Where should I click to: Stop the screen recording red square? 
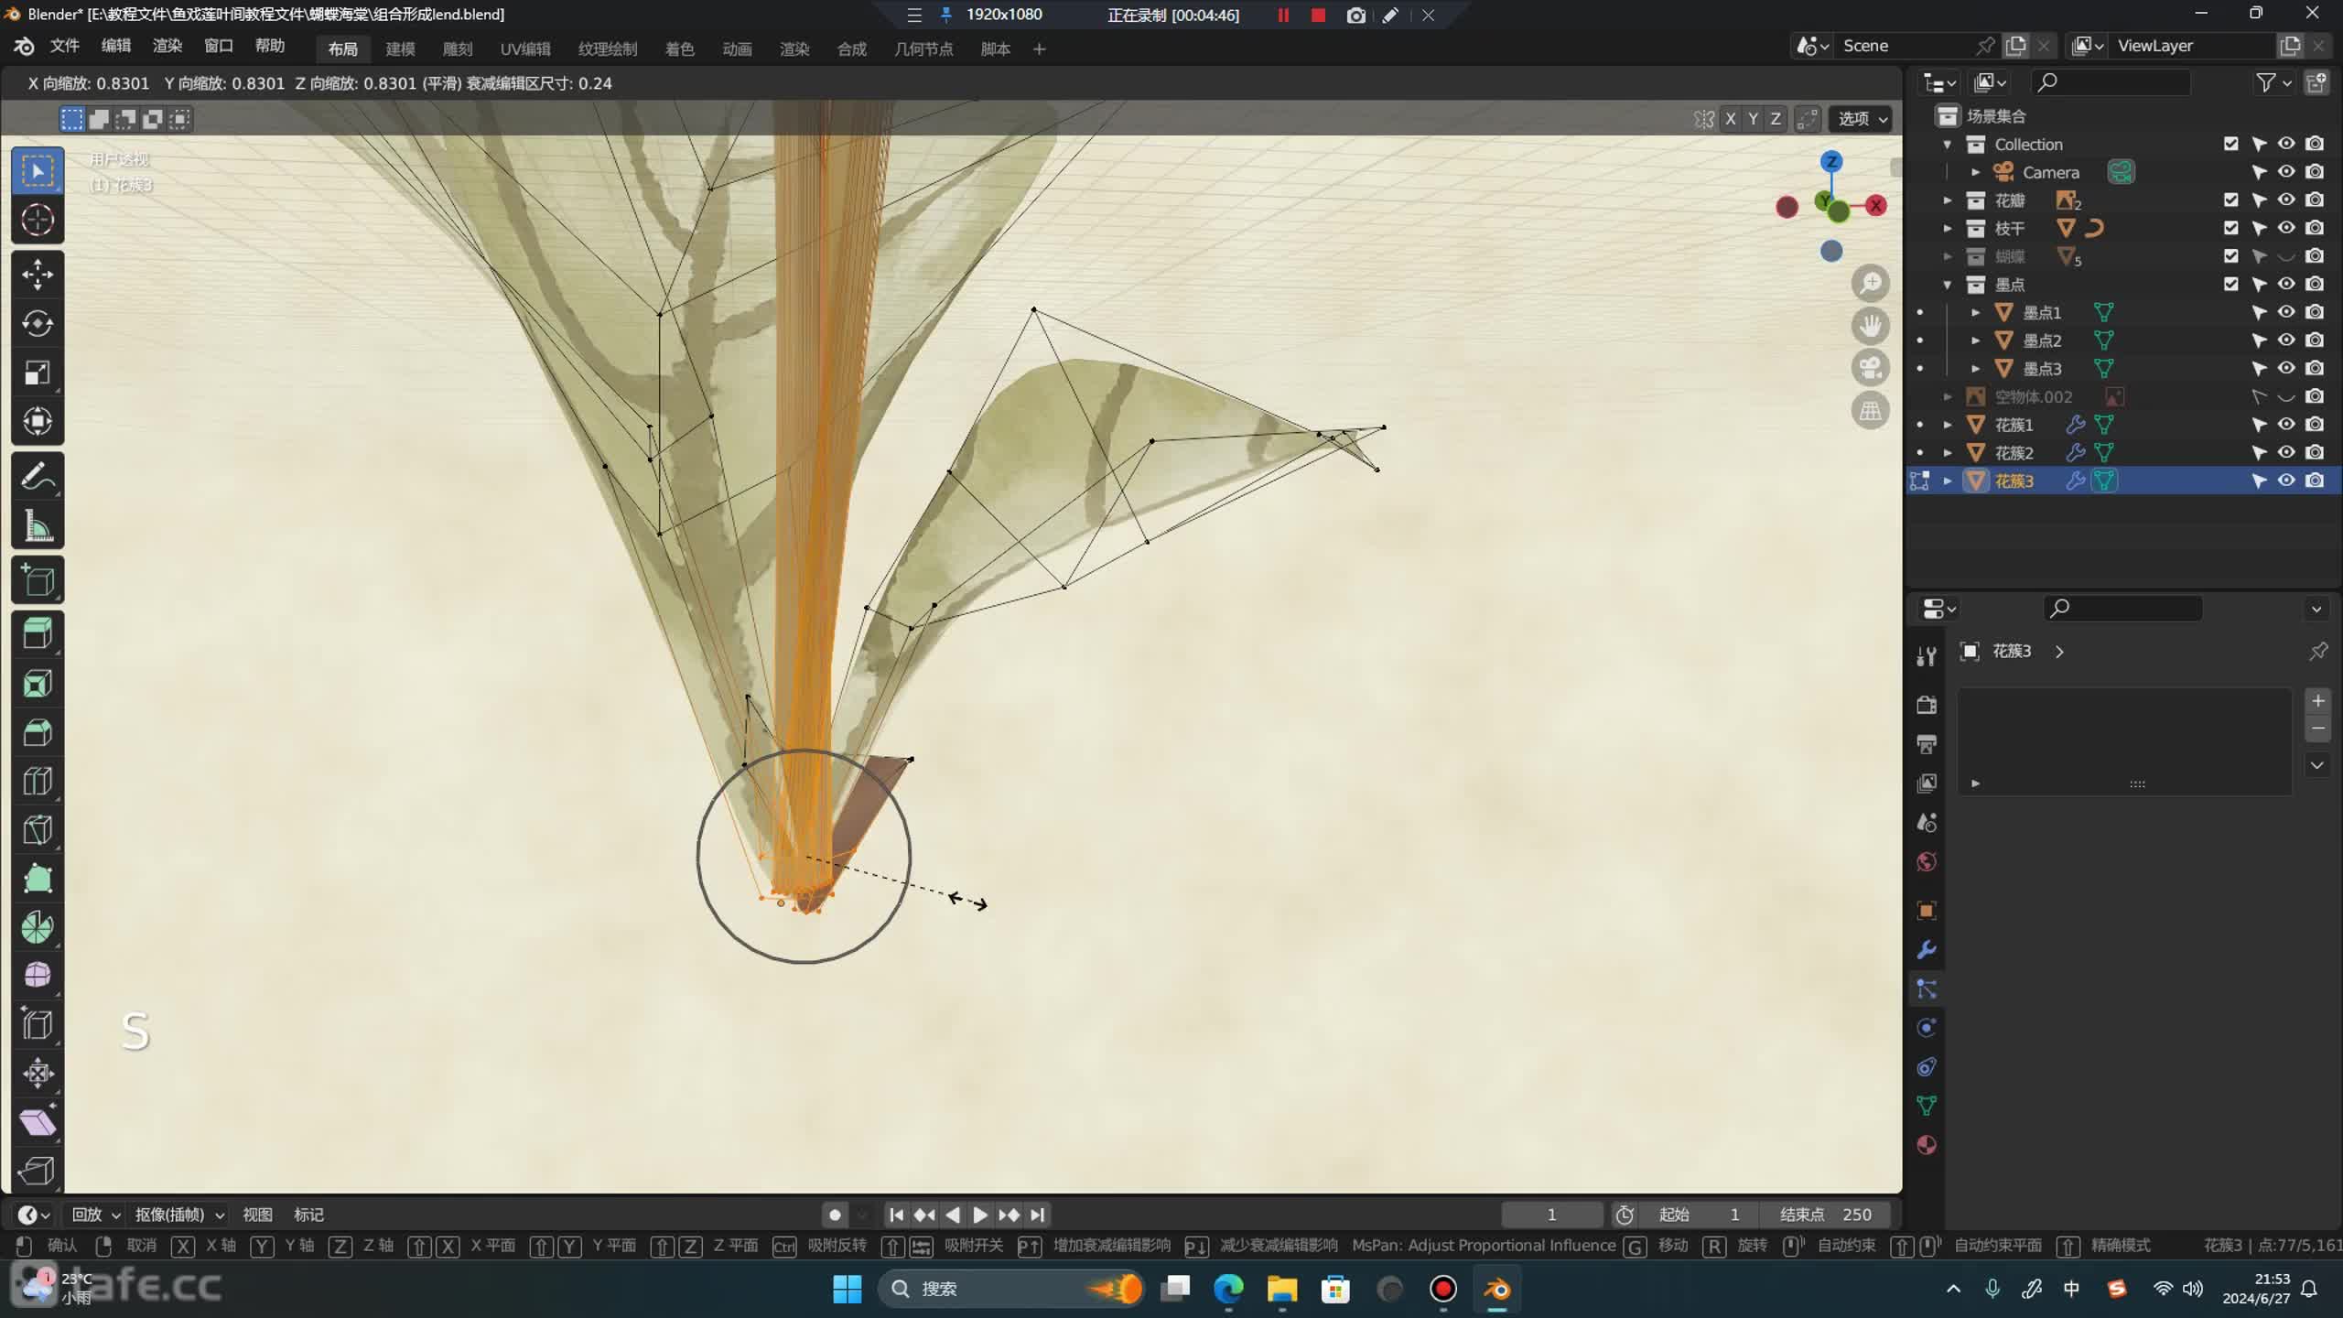(1318, 16)
